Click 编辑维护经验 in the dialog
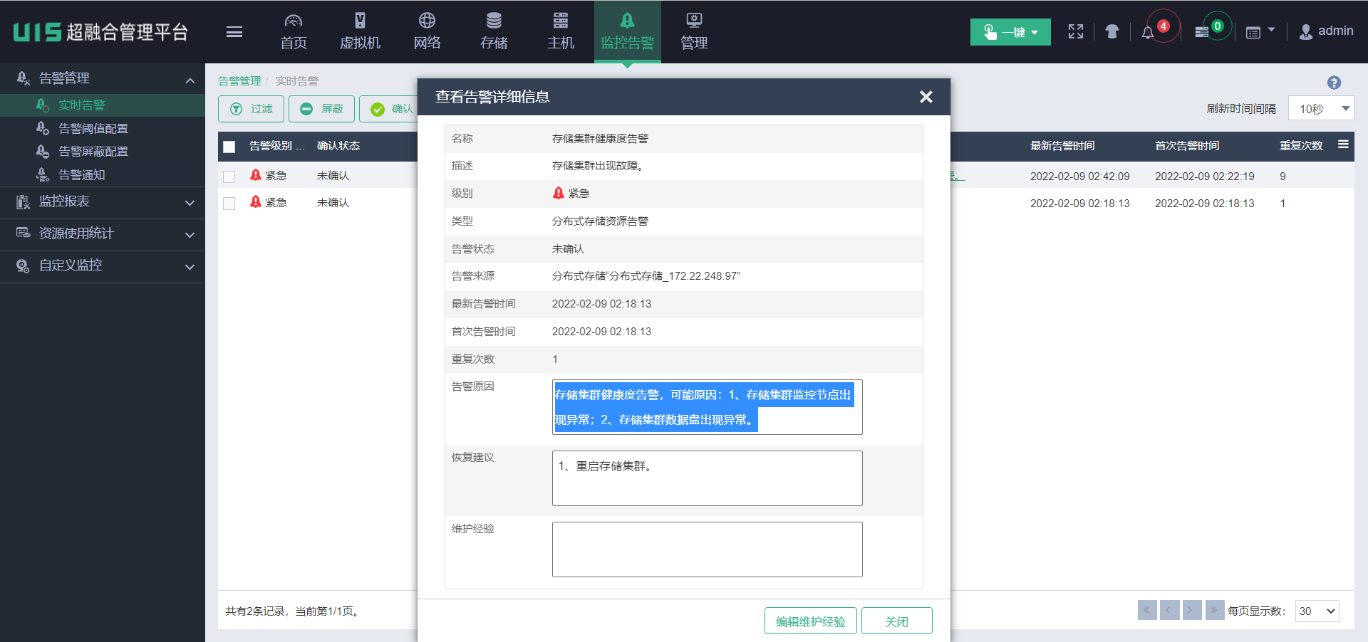 click(811, 621)
